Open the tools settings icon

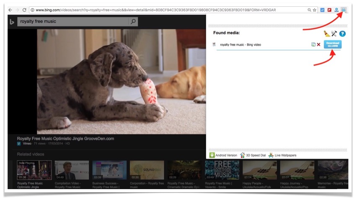pyautogui.click(x=334, y=33)
